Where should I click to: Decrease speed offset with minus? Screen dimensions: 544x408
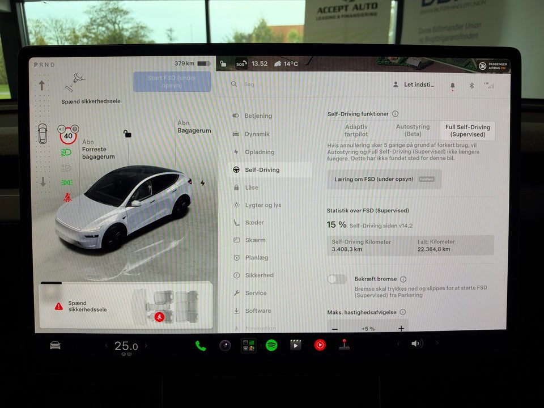click(x=335, y=329)
